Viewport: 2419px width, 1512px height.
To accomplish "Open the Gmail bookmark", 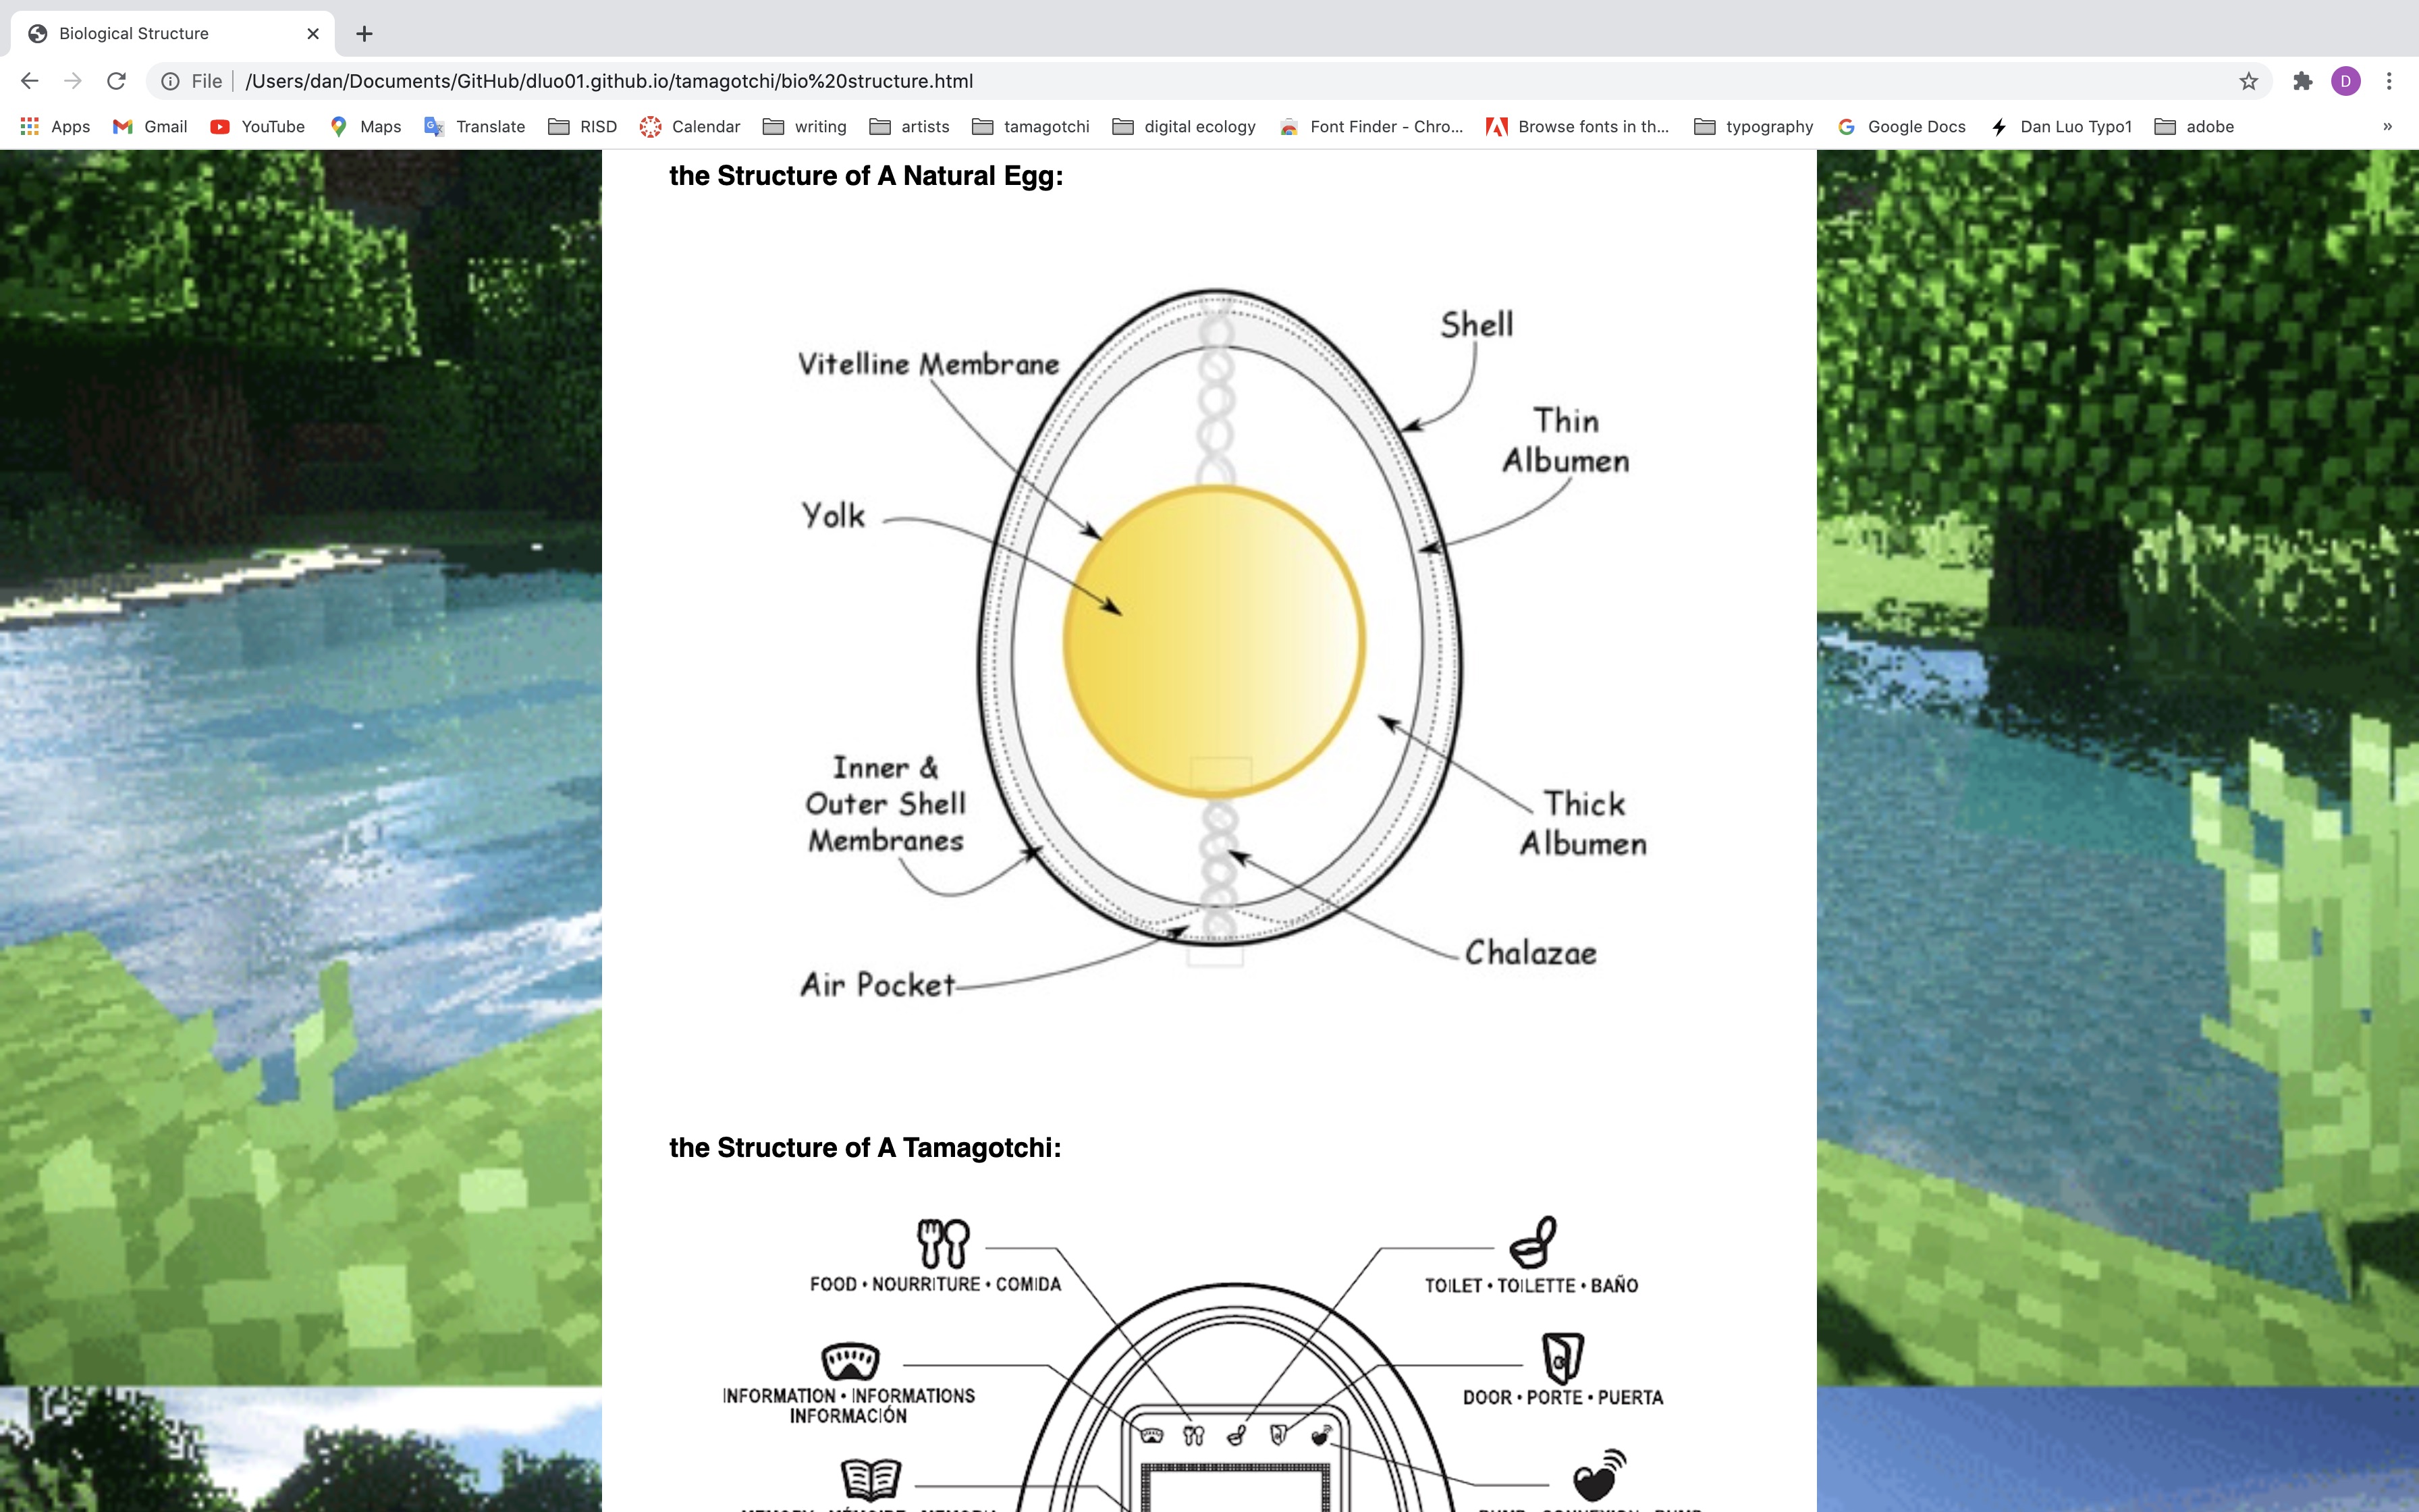I will coord(150,126).
